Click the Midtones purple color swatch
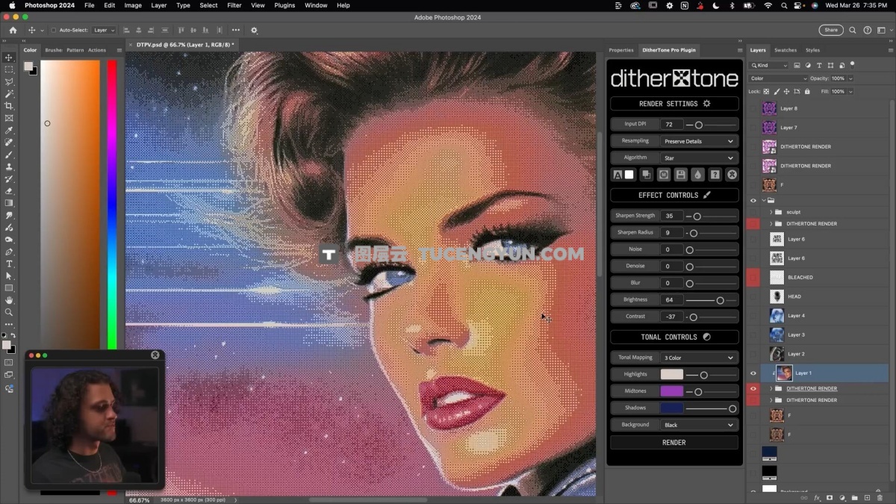 [x=672, y=391]
